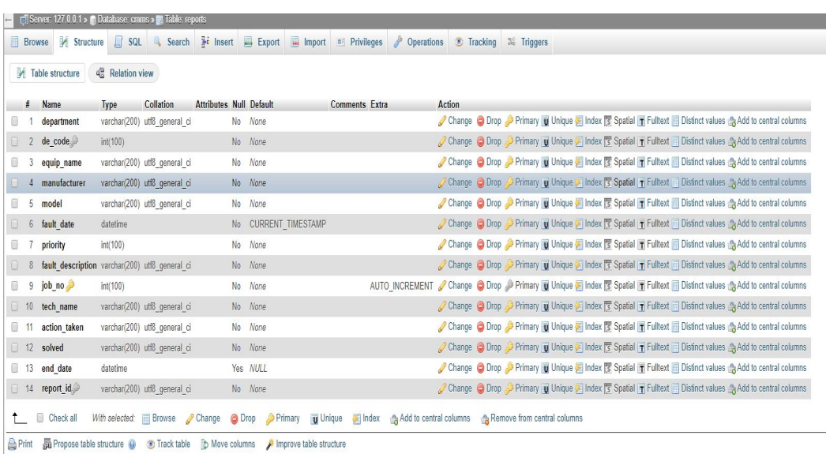The width and height of the screenshot is (826, 454).
Task: Click Drop icon for action_taken row
Action: pos(480,327)
